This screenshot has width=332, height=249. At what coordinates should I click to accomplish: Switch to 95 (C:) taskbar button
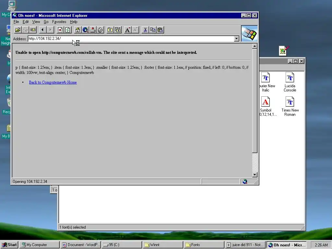coord(122,245)
